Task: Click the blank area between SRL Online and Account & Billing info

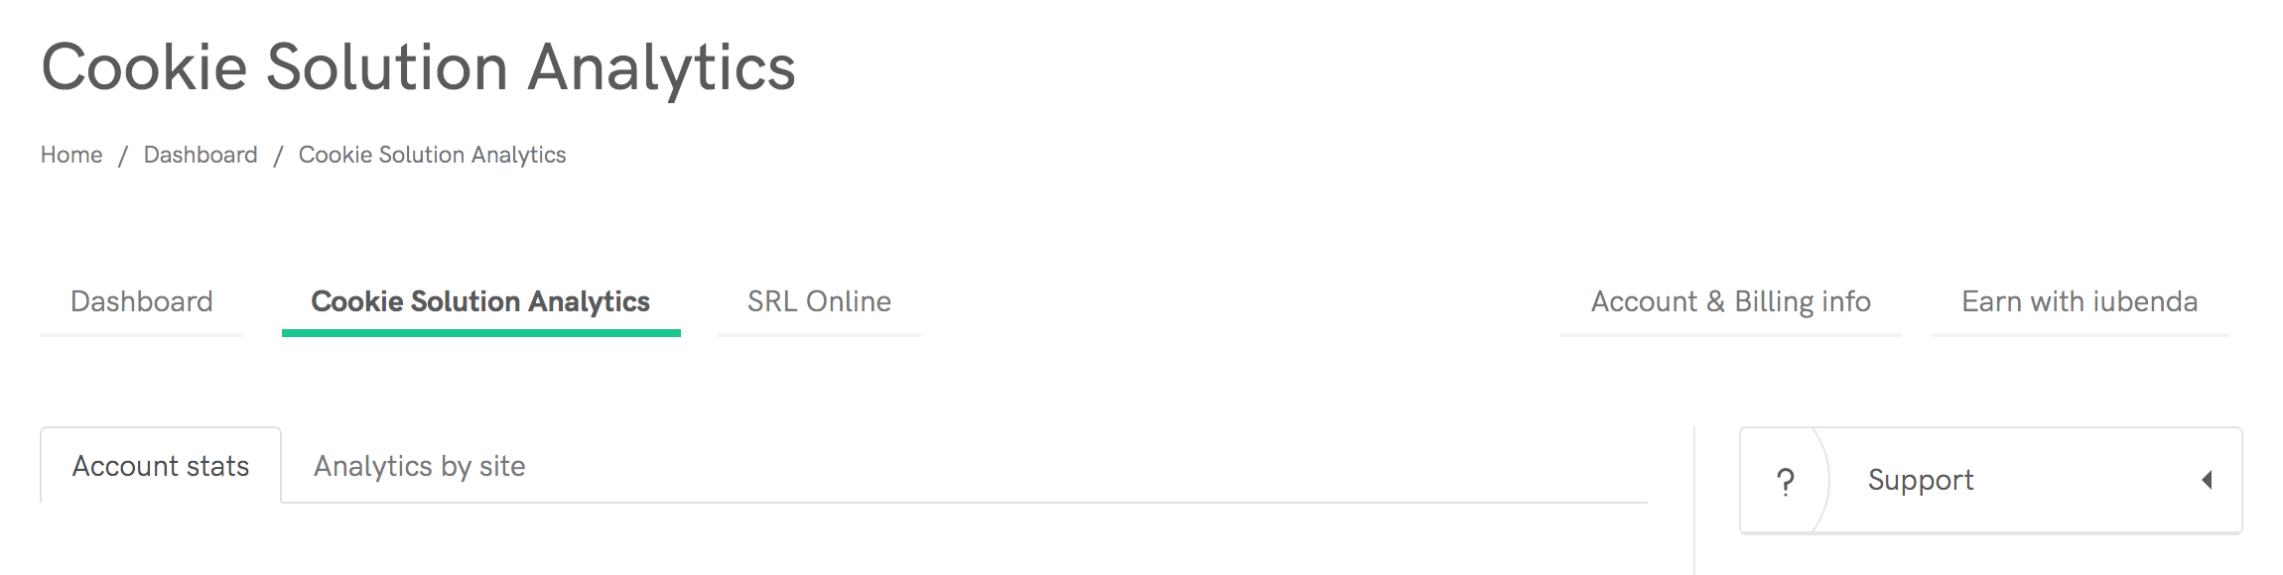Action: [x=1241, y=301]
